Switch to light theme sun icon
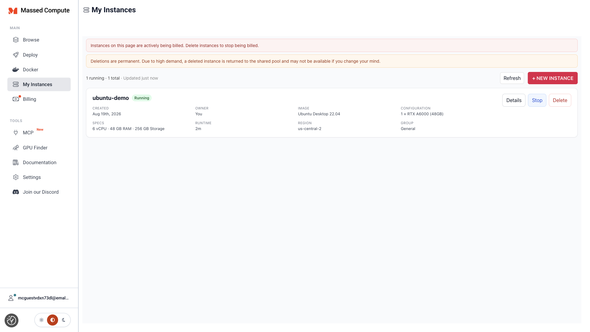 [41, 320]
